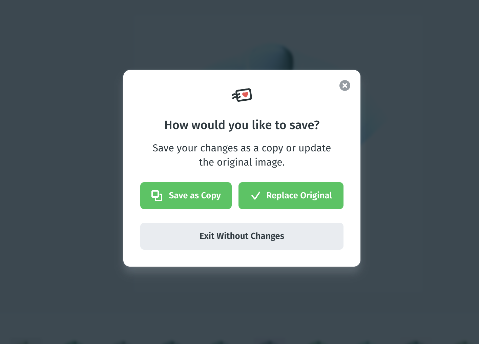
Task: Choose the Save as Copy button
Action: click(x=186, y=196)
